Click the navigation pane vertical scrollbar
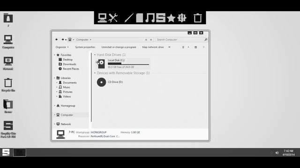 click(91, 87)
